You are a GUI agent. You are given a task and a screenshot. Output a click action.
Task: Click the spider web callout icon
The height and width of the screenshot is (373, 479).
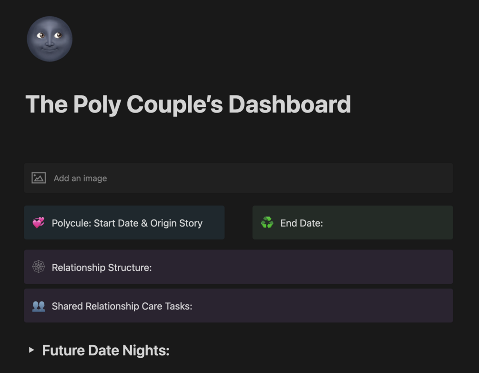[39, 267]
